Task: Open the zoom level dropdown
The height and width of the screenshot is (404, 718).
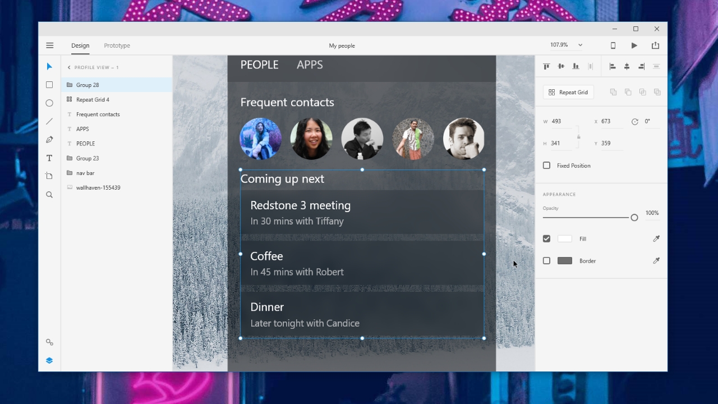Action: (x=580, y=45)
